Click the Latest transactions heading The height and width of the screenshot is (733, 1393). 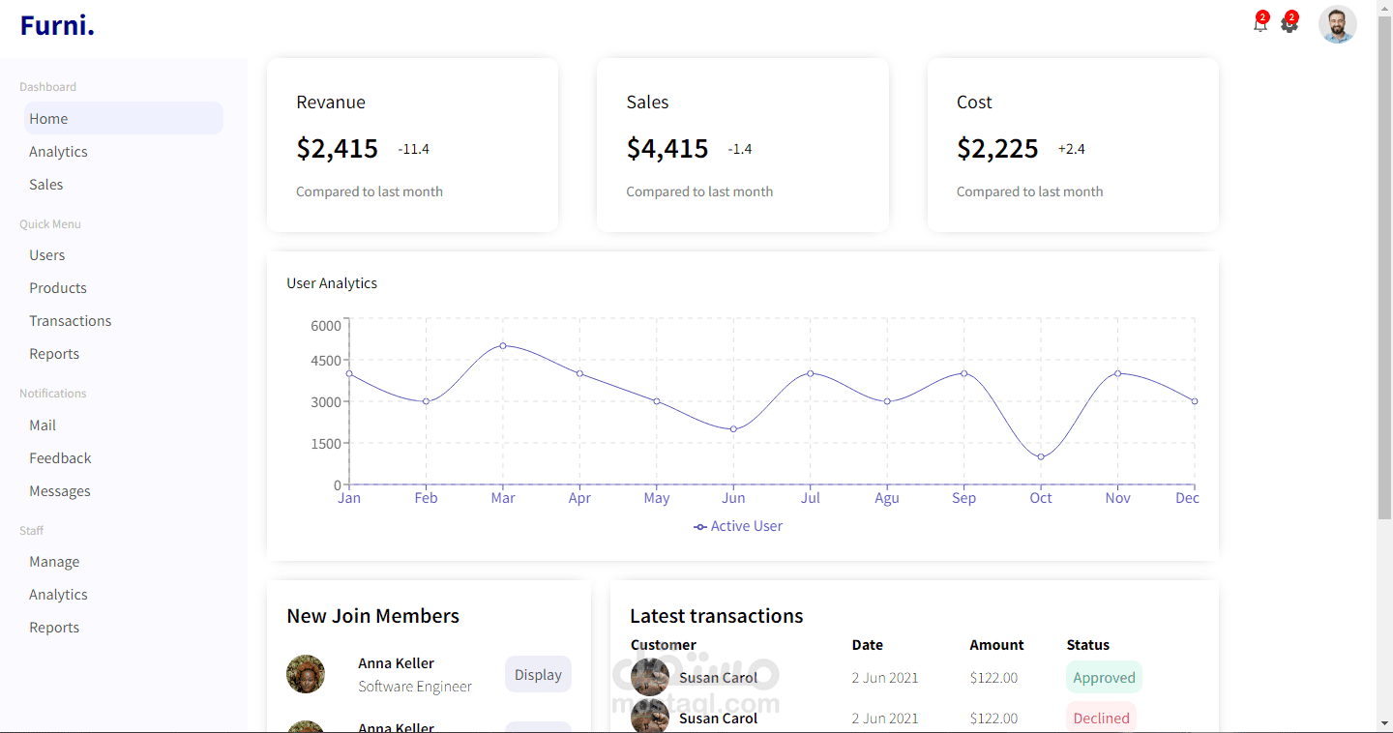(716, 616)
